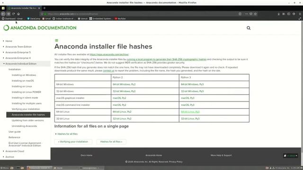Toggle the sidebar view icon
Image resolution: width=303 pixels, height=170 pixels.
289,14
